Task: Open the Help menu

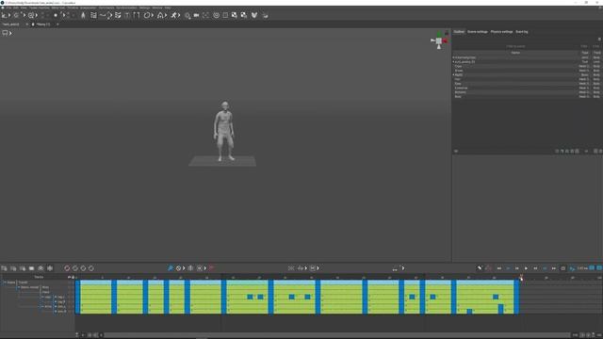Action: [168, 8]
